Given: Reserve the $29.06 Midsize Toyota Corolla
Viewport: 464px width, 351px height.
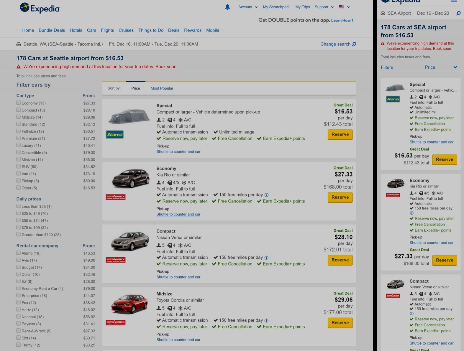Looking at the screenshot, I should point(340,323).
